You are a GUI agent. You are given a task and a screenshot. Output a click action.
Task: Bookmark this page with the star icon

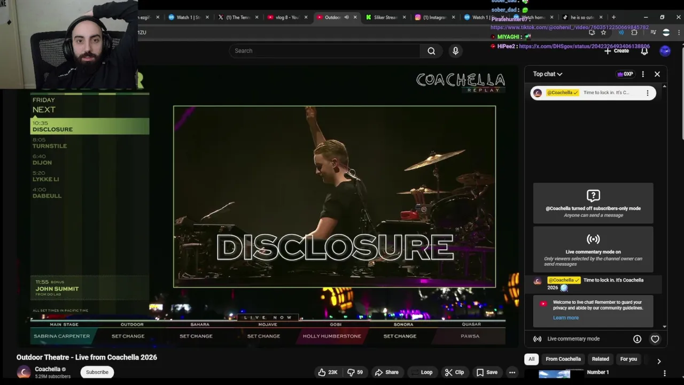pyautogui.click(x=603, y=33)
